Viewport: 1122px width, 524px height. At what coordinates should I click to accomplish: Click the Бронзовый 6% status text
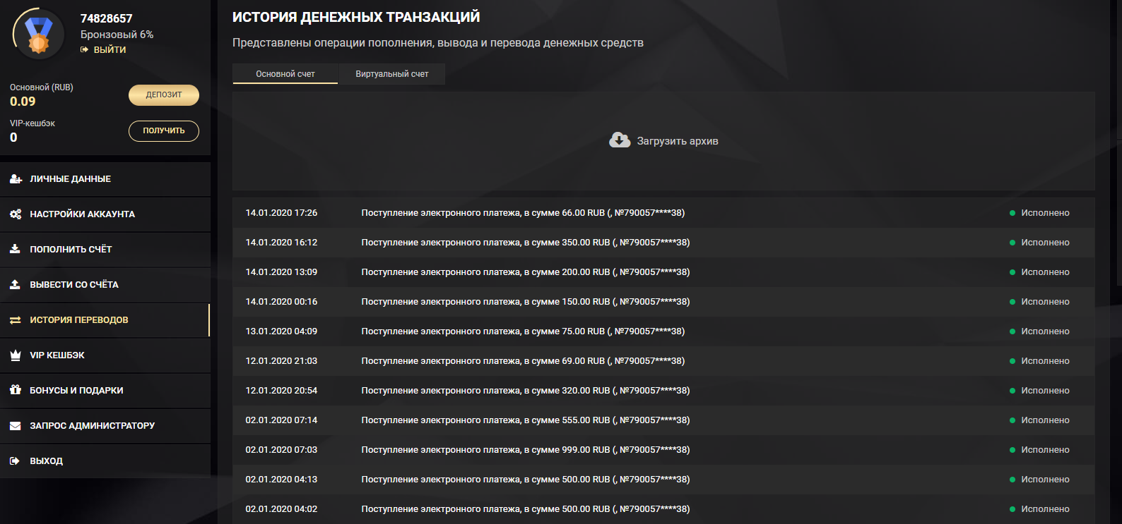click(x=117, y=35)
